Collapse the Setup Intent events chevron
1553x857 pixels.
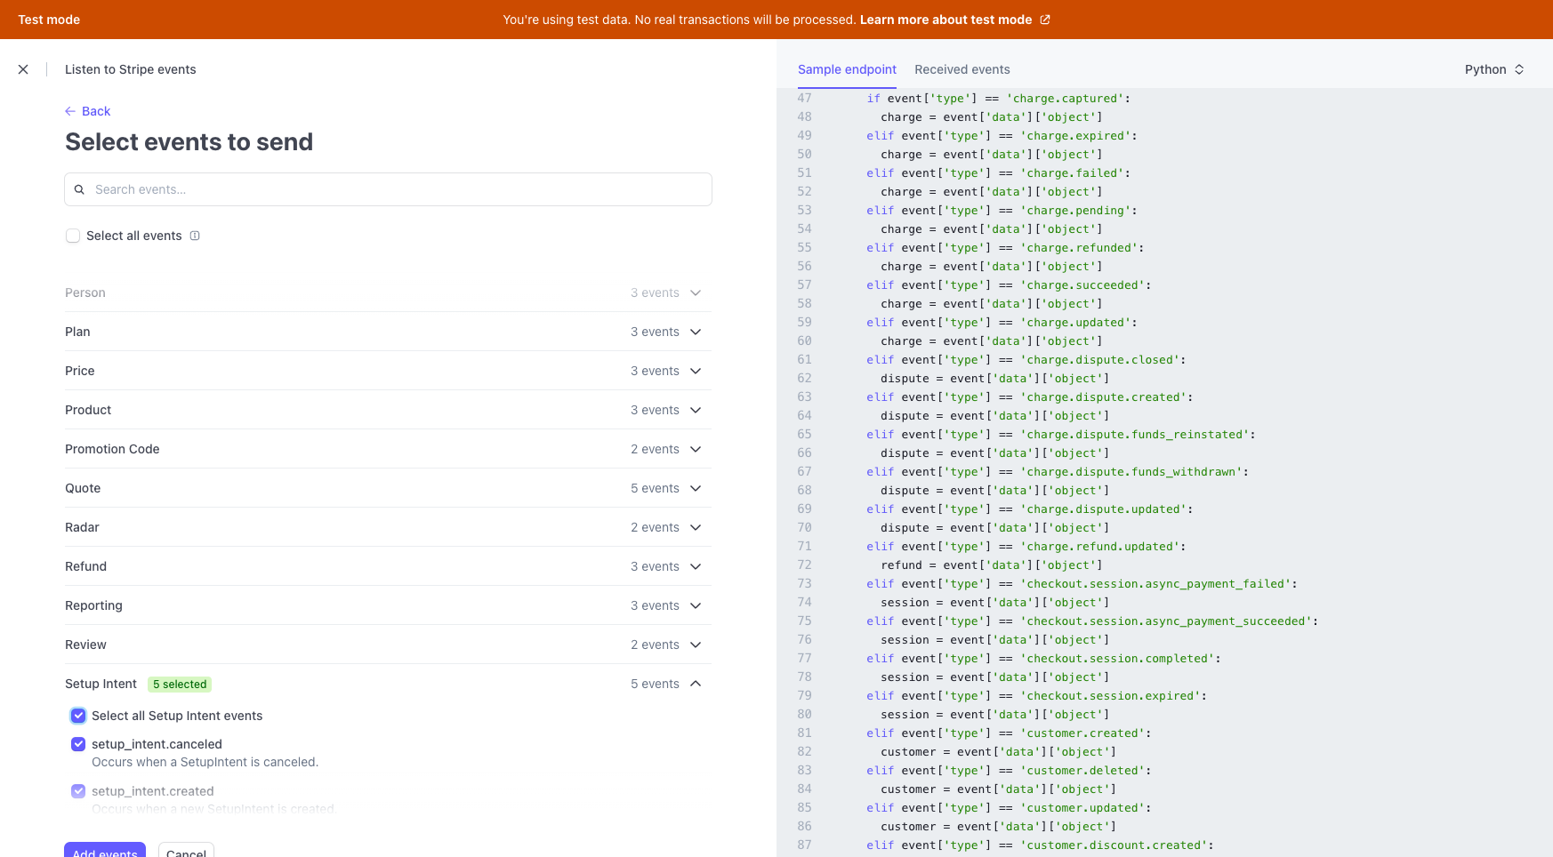click(x=696, y=684)
